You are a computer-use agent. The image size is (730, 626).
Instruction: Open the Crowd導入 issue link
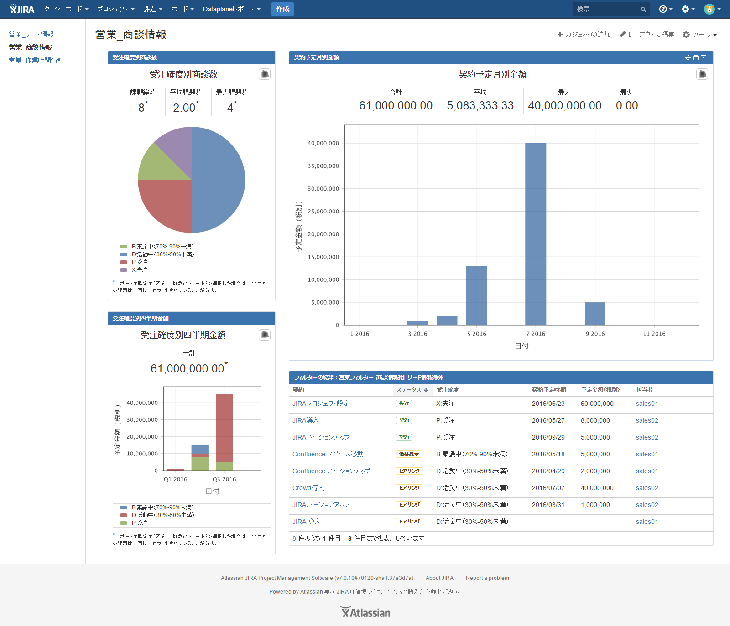pyautogui.click(x=308, y=488)
